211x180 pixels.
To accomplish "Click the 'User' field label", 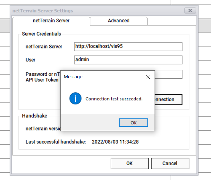I will point(30,60).
